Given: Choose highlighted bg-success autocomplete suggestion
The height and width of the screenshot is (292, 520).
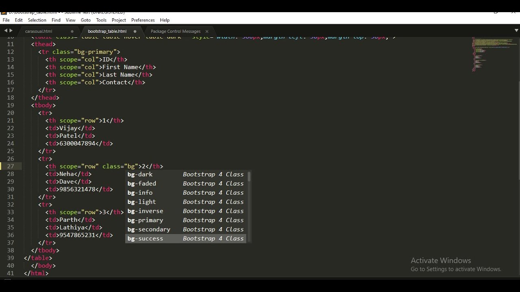Looking at the screenshot, I should [186, 238].
